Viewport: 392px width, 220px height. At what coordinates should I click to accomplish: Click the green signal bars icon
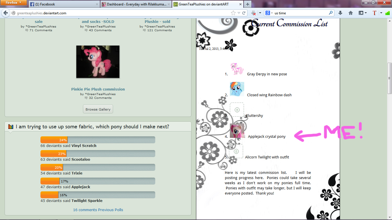coord(388,13)
